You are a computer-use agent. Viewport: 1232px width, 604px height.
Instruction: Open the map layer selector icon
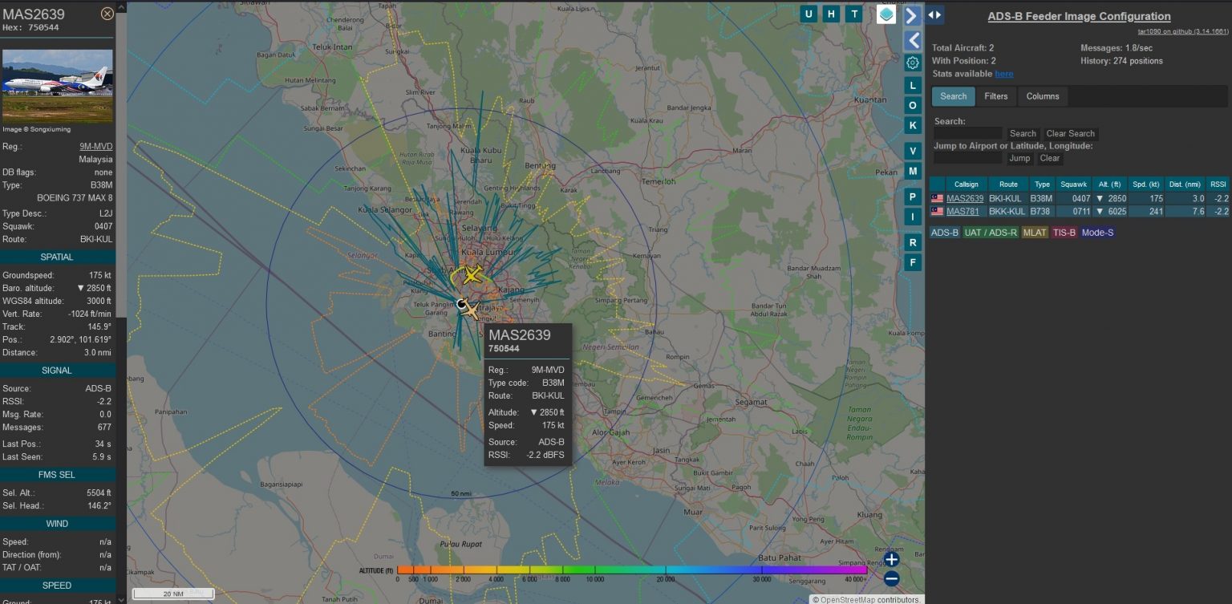(x=886, y=14)
